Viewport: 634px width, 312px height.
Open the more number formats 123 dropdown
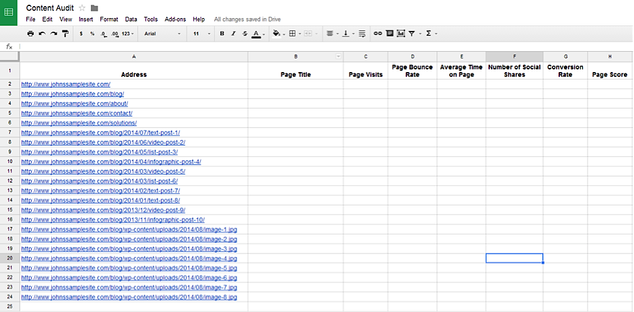pos(127,33)
